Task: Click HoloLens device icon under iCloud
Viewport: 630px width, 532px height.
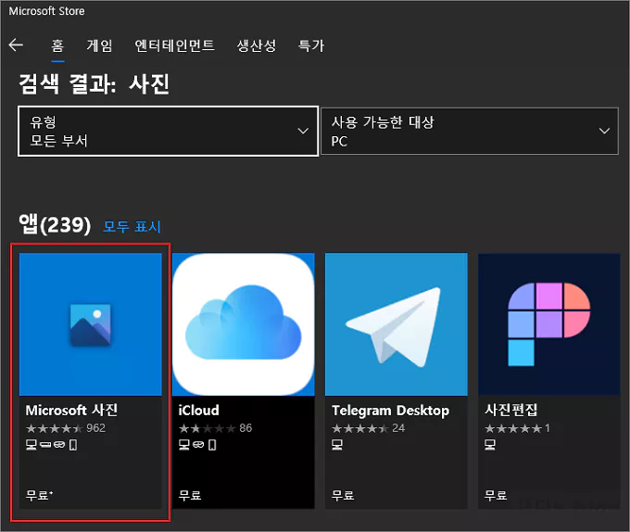Action: point(198,445)
